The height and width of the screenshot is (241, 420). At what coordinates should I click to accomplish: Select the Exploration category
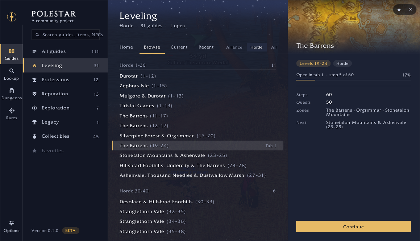tap(66, 108)
